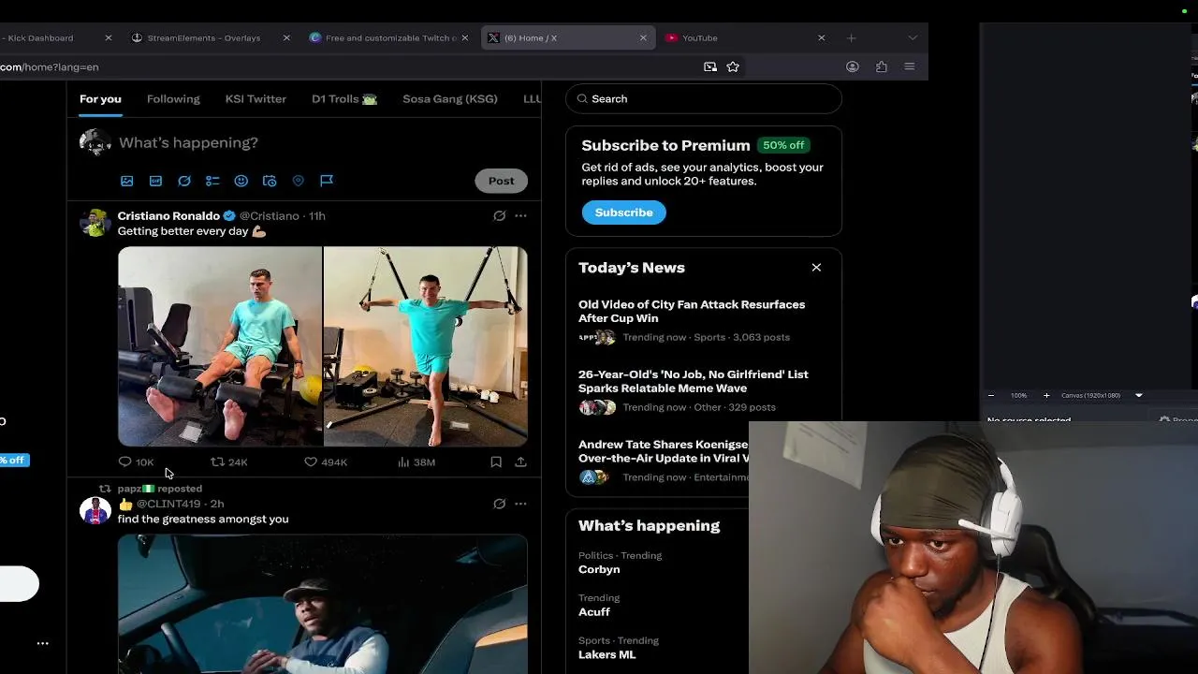Open Grok actions on Cristiano's post
Image resolution: width=1198 pixels, height=674 pixels.
coord(500,216)
